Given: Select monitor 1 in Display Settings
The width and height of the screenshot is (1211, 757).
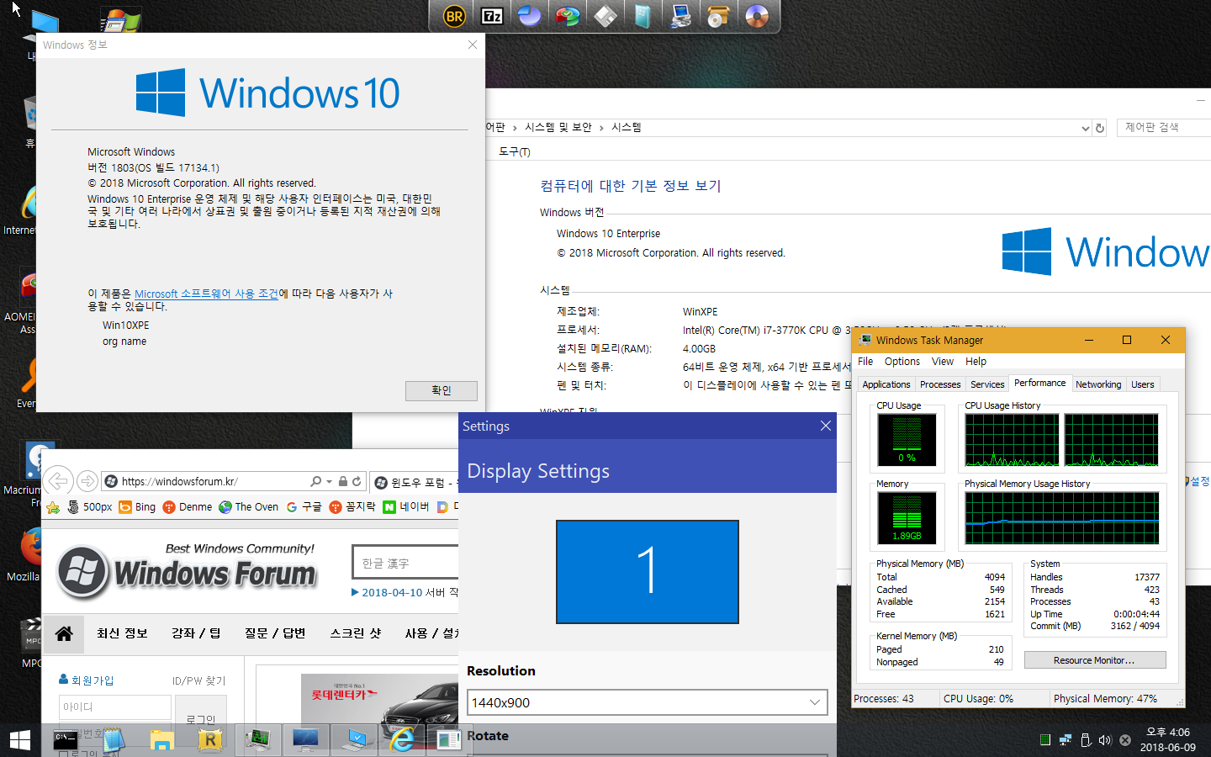Looking at the screenshot, I should coord(648,572).
